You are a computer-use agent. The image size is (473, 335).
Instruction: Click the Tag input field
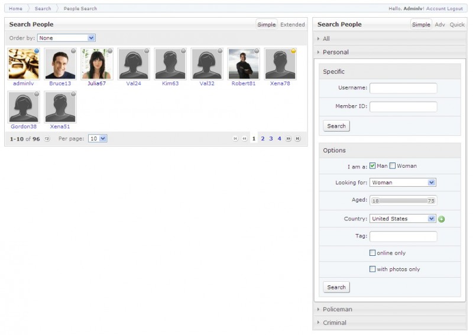[403, 236]
